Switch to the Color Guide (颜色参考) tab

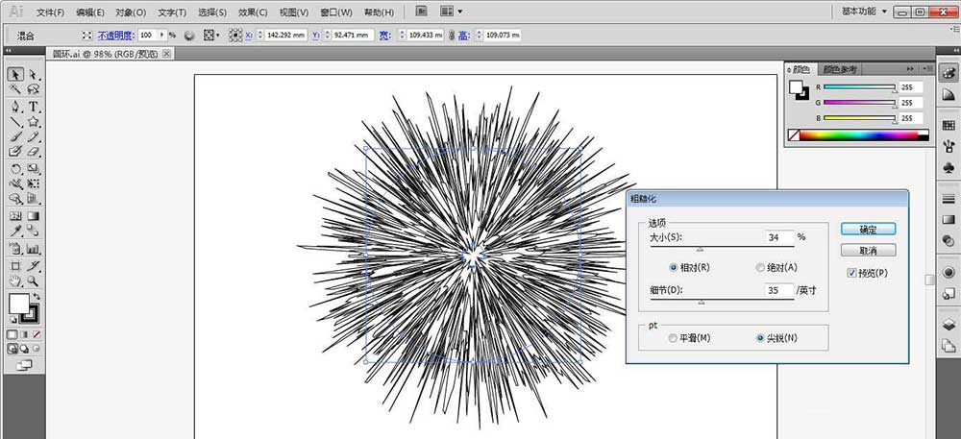point(840,69)
